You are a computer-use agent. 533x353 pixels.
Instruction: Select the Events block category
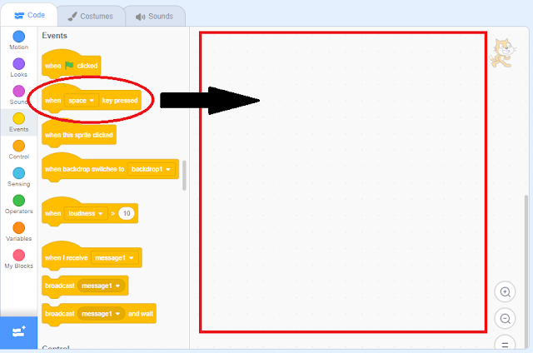[18, 122]
